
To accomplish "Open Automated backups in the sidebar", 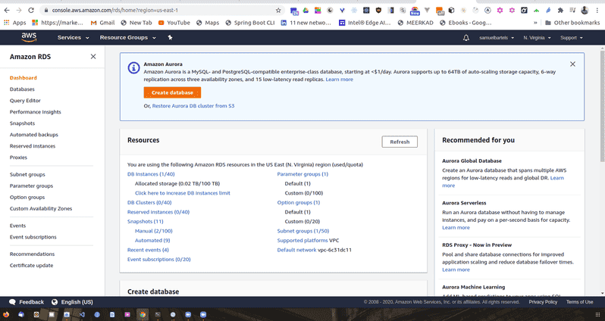I will 34,135.
